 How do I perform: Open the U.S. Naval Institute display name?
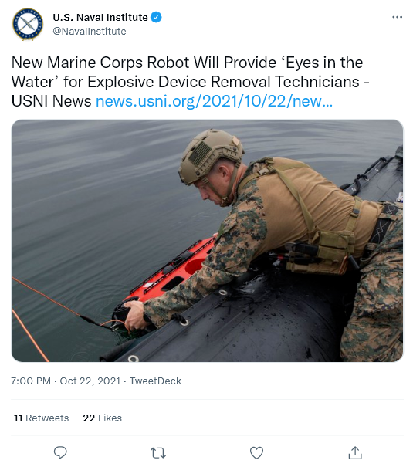coord(100,17)
